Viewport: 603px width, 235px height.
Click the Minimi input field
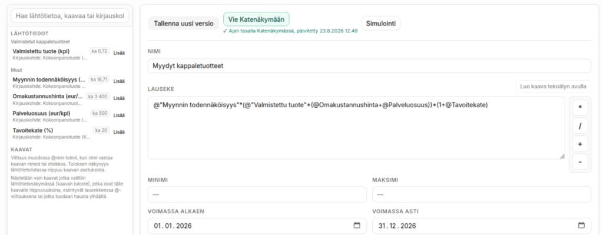tap(257, 194)
